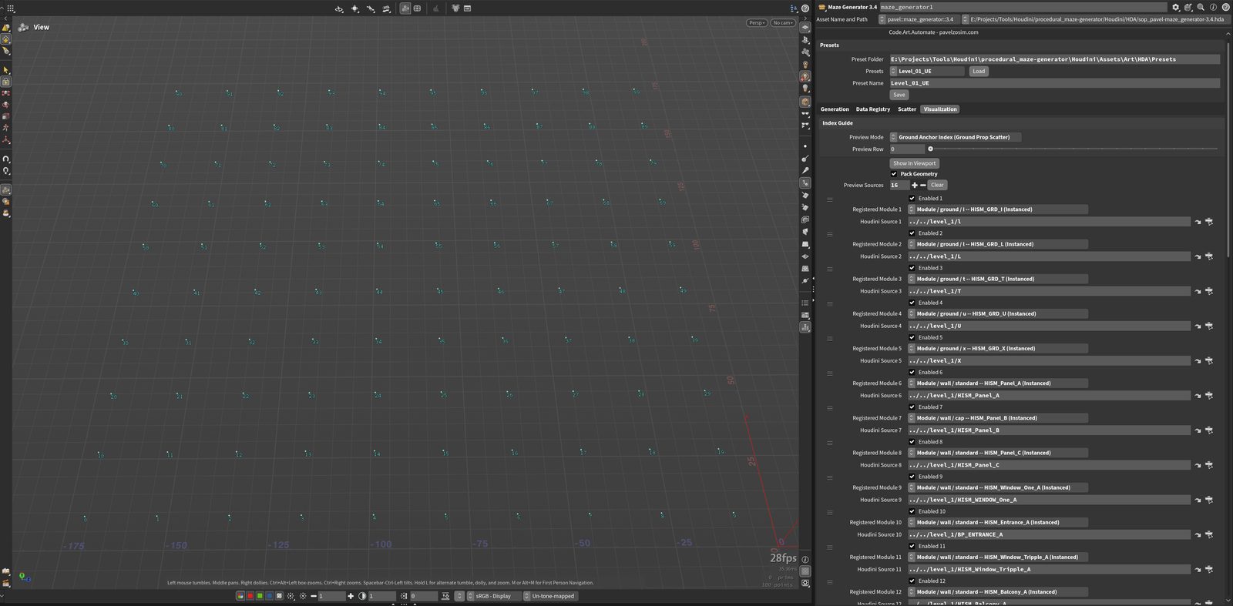Toggle the Enabled 3 checkbox
Viewport: 1233px width, 606px height.
coord(912,268)
